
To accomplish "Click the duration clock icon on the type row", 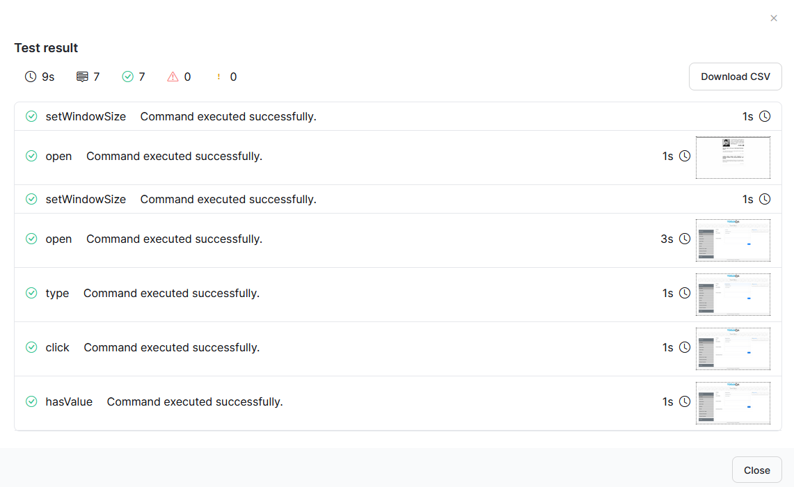I will click(x=685, y=293).
